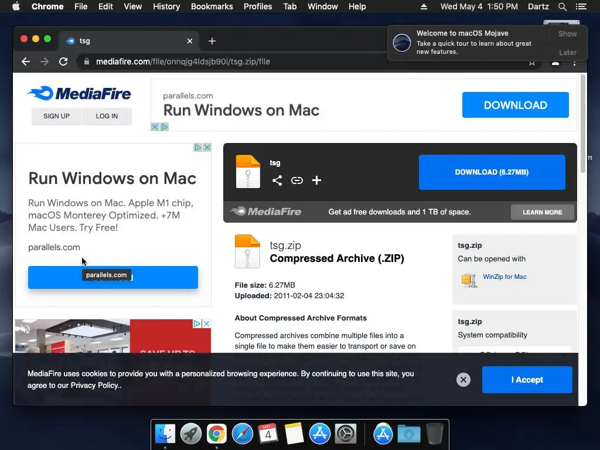This screenshot has height=450, width=600.
Task: Open System Preferences gear in dock
Action: (x=346, y=434)
